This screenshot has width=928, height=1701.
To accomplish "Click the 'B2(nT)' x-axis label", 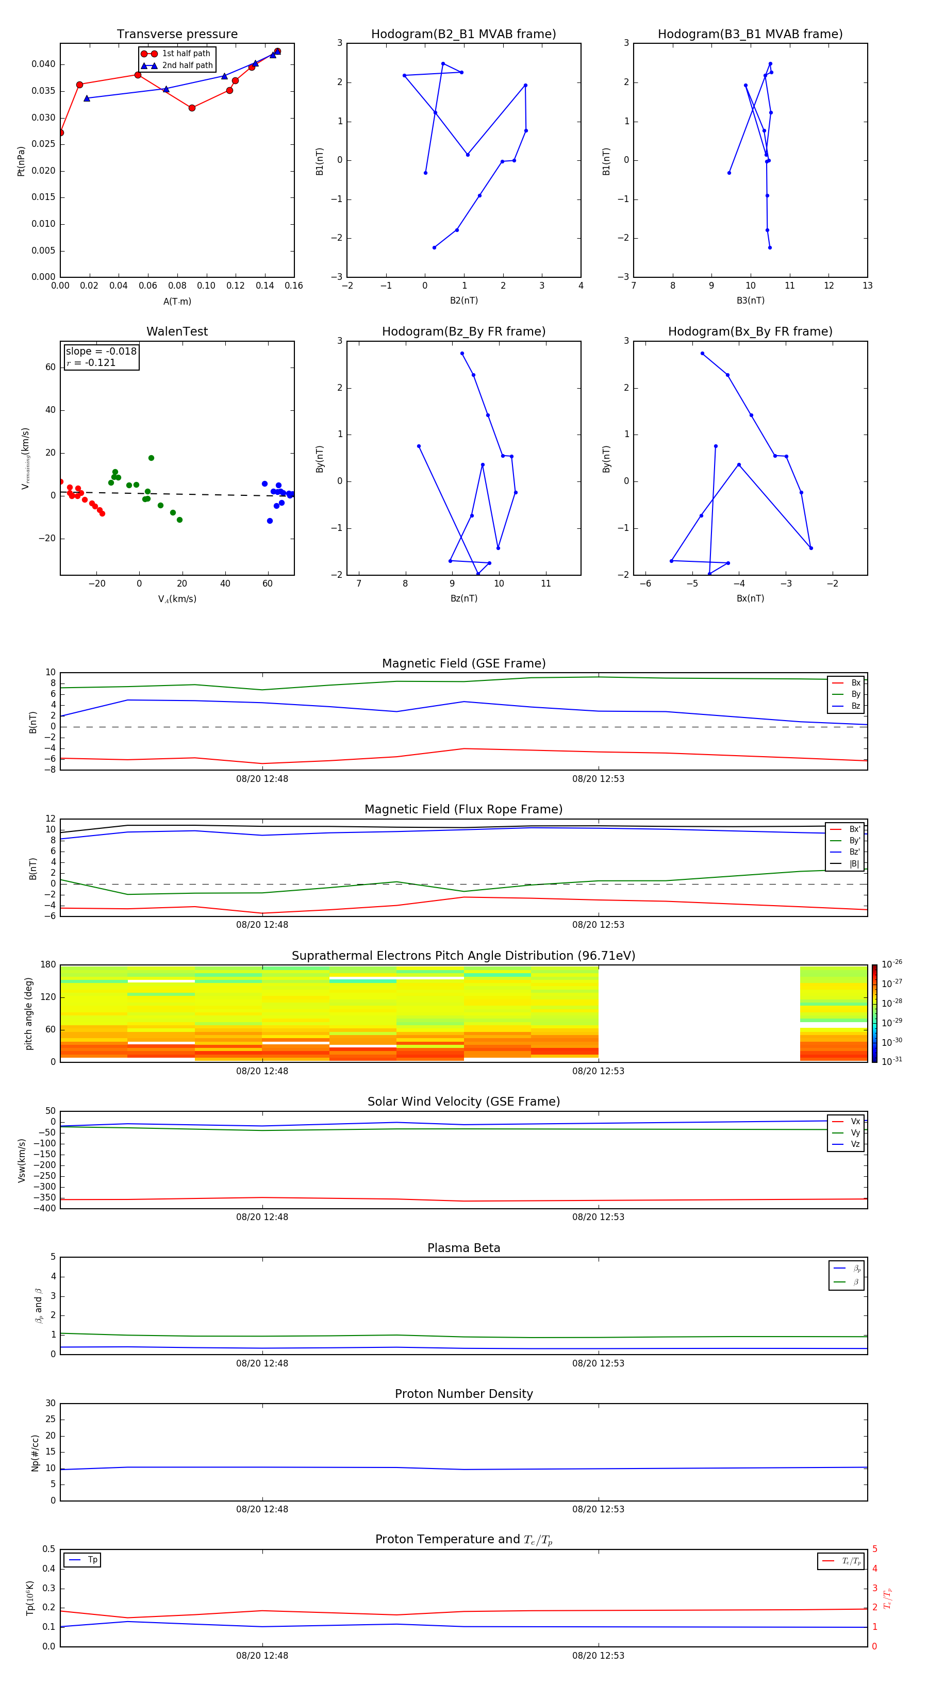I will [463, 301].
